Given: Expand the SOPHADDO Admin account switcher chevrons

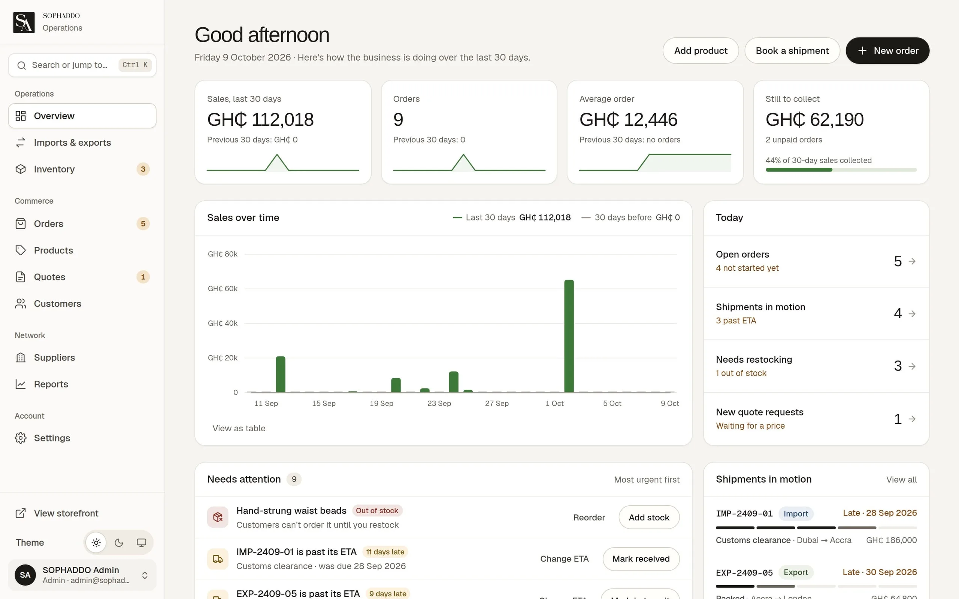Looking at the screenshot, I should tap(145, 575).
